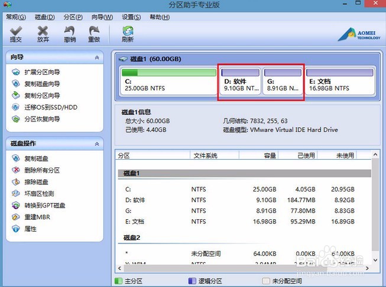Select the D: 软件 9.10GB partition block

click(x=240, y=81)
